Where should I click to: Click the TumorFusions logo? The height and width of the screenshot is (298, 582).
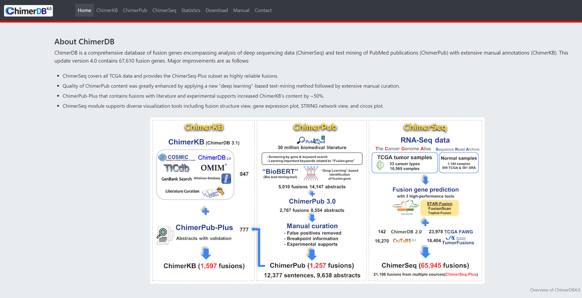click(x=458, y=240)
